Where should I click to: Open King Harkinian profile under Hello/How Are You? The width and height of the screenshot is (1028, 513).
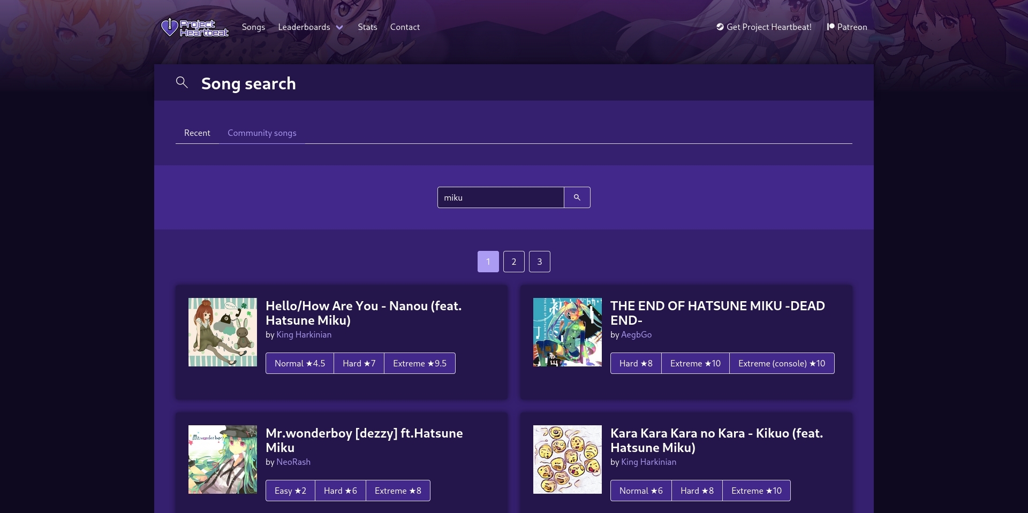[x=304, y=334]
